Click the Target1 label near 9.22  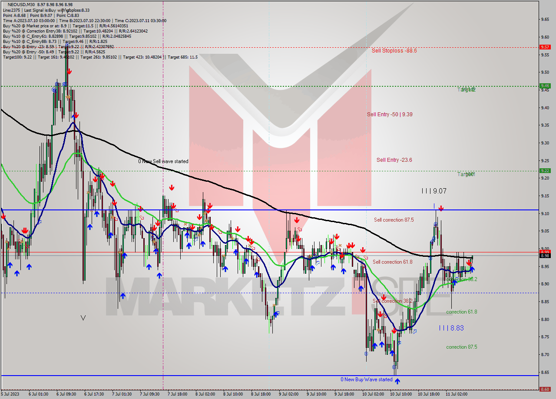coord(466,174)
